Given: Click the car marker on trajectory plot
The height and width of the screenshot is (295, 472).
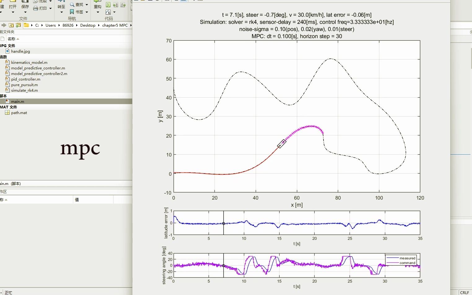Looking at the screenshot, I should pos(282,143).
